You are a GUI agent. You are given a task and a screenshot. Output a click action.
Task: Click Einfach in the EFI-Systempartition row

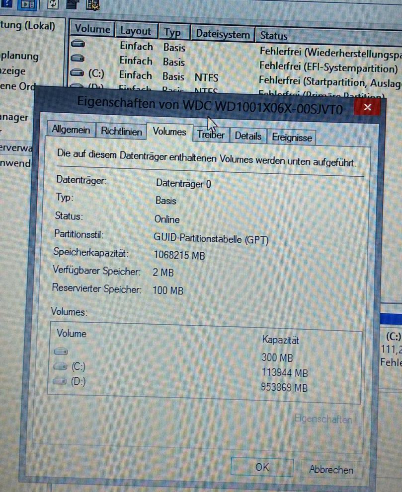pyautogui.click(x=136, y=60)
